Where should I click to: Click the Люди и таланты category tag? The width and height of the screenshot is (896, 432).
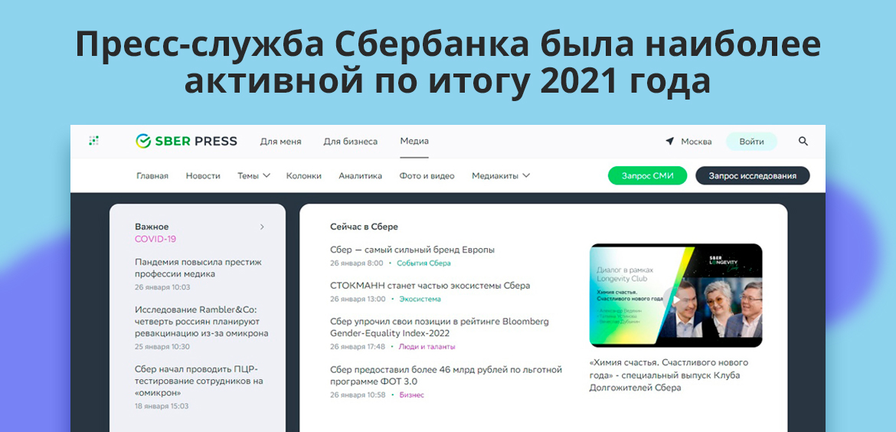point(427,347)
